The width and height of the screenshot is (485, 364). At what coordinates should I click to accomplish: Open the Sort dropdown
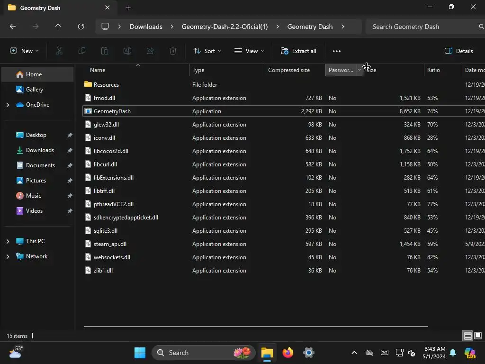207,51
